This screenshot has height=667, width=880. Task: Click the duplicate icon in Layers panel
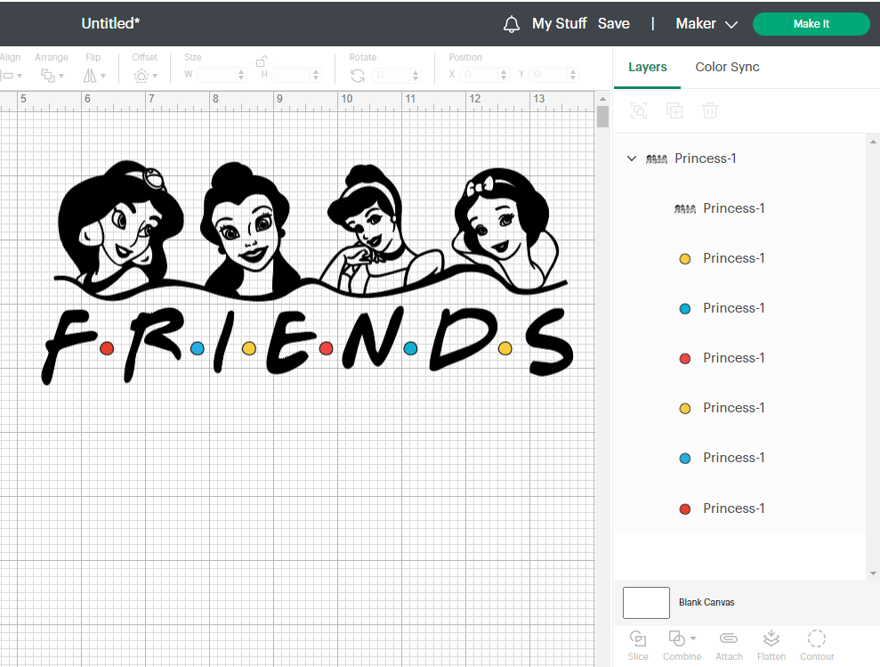(x=674, y=110)
